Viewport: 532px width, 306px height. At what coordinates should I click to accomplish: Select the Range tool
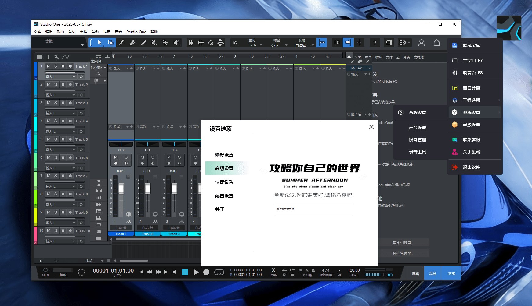tap(111, 43)
